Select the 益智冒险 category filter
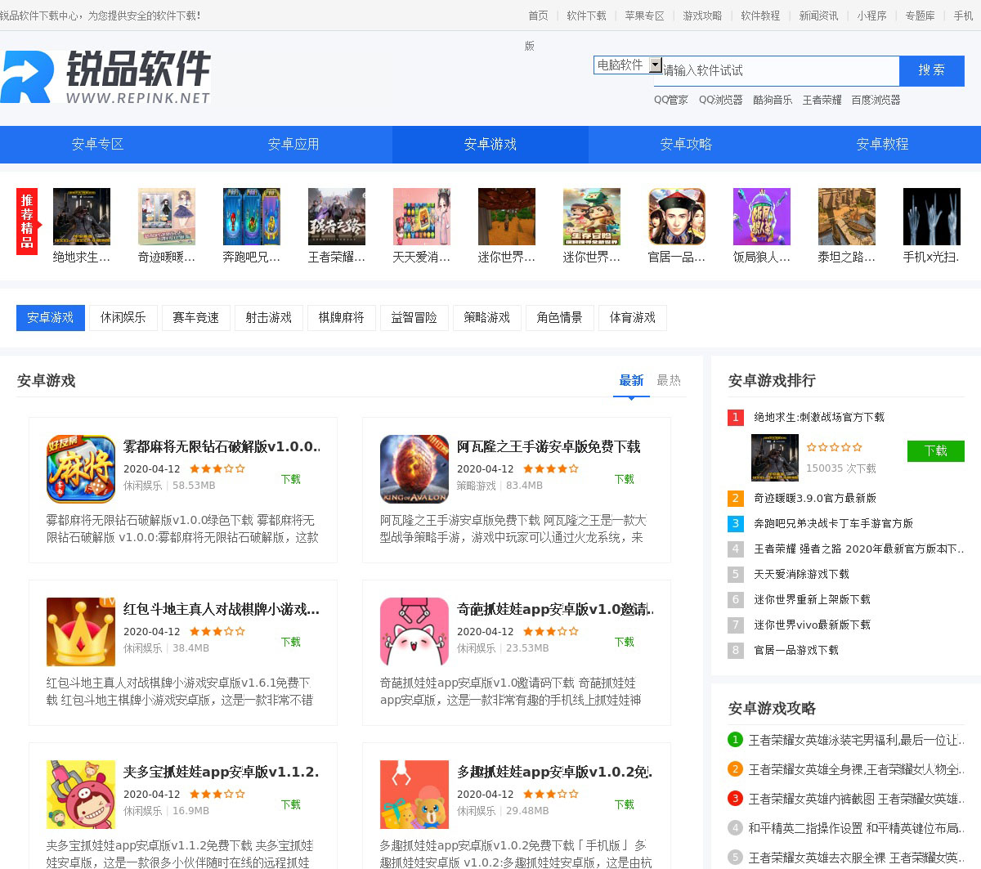 (x=414, y=317)
